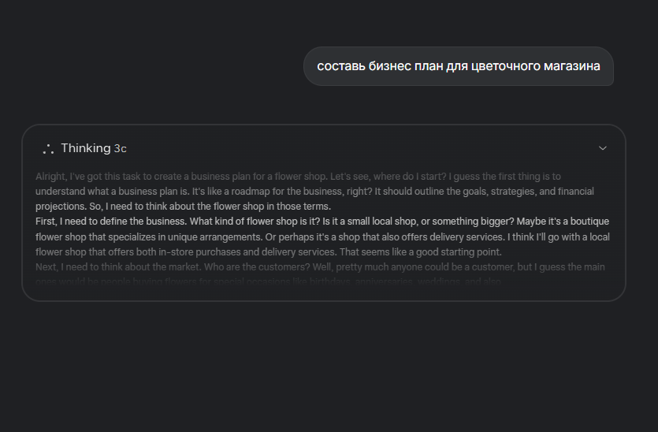Image resolution: width=658 pixels, height=432 pixels.
Task: Click the line starting "Alright, I've got this task"
Action: [x=298, y=177]
